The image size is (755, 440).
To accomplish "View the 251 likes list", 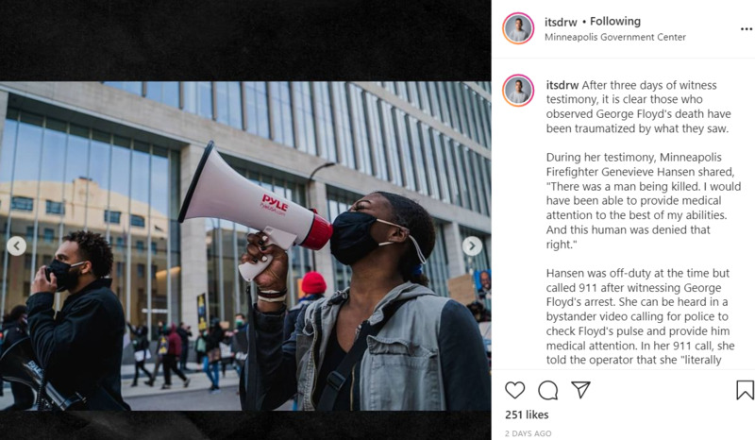I will [527, 415].
